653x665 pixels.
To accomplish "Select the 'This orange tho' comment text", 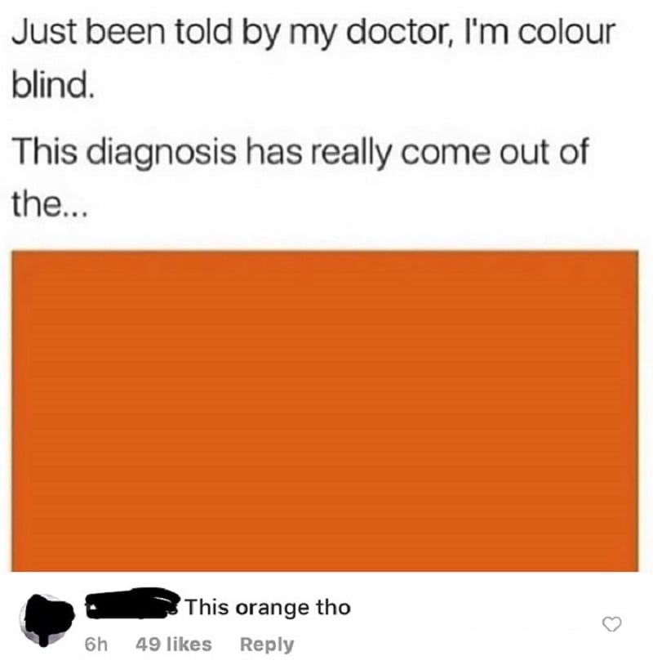I will [268, 607].
